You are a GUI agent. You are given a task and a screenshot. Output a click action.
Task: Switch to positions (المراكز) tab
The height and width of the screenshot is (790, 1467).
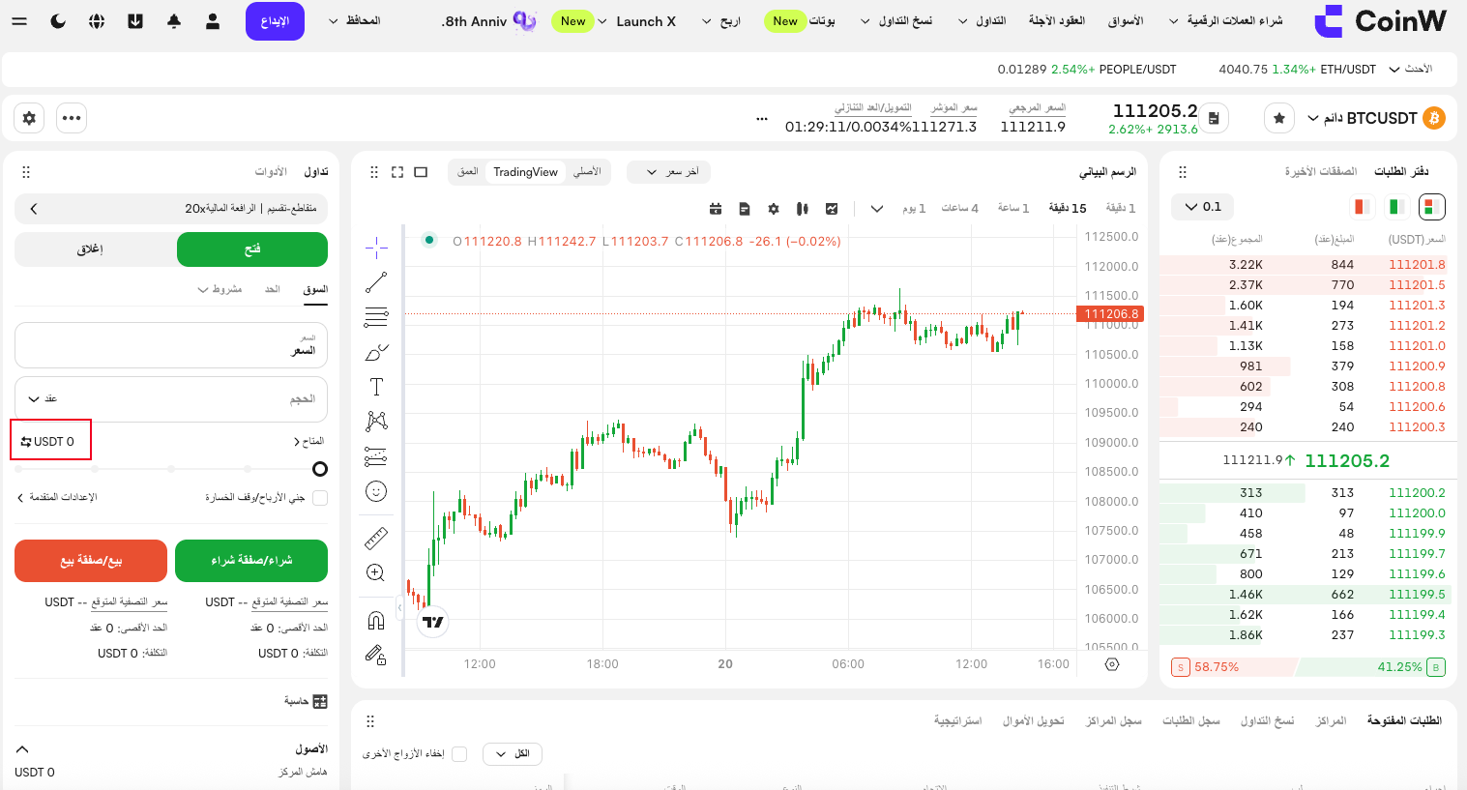click(1332, 720)
